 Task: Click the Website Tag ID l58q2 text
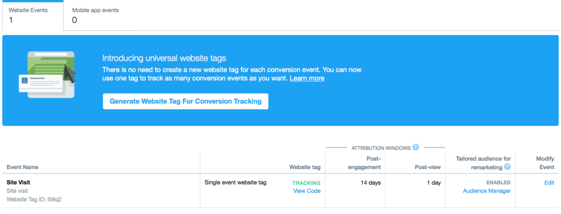[34, 199]
